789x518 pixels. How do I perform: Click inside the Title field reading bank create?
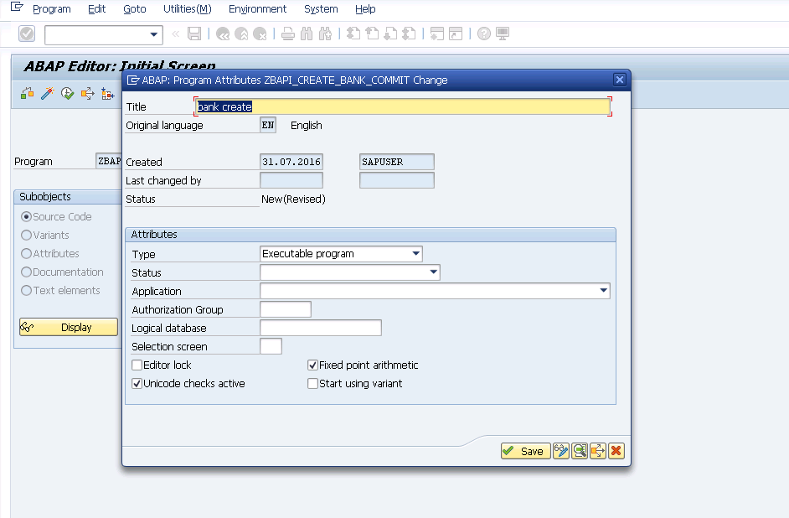335,107
